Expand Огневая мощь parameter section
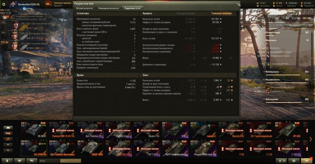Screen dimensions: 315x164 tap(264, 32)
